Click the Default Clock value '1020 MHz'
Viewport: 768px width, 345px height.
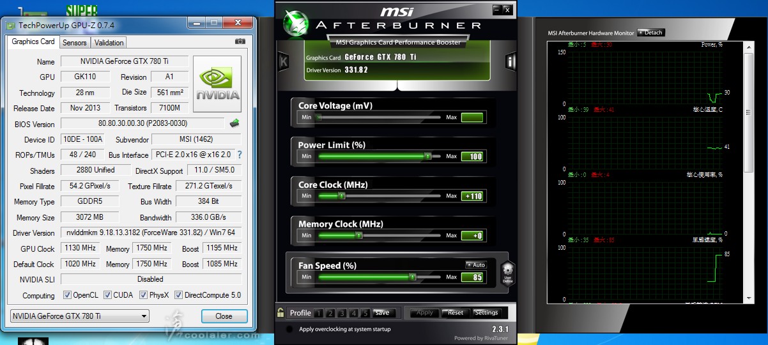coord(80,263)
